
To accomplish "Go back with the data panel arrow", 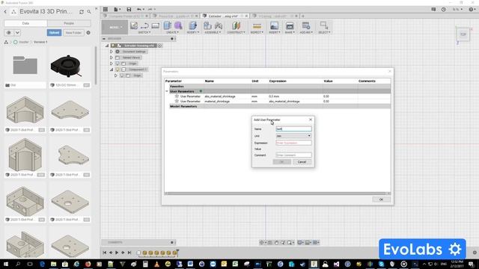I will (5, 12).
